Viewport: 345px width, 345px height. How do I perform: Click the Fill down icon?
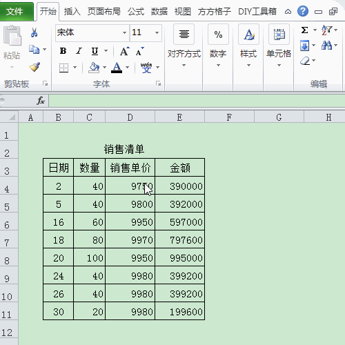(304, 46)
